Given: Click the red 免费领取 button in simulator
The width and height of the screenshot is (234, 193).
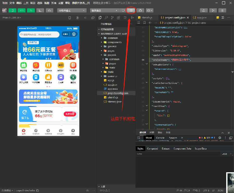Looking at the screenshot, I should point(70,114).
